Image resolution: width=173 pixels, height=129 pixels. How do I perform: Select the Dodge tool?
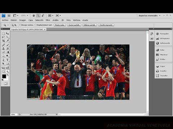coord(8,56)
